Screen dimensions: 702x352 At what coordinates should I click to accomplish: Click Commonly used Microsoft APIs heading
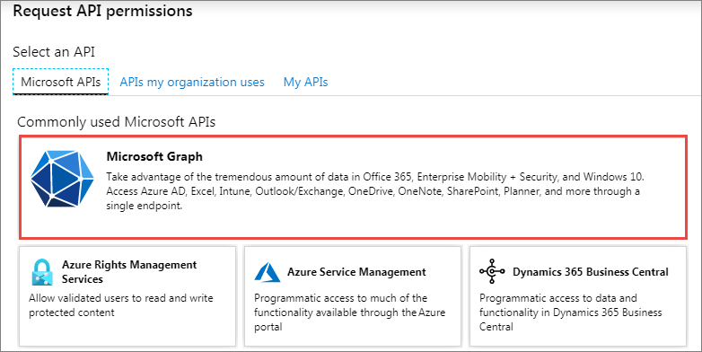pos(117,122)
